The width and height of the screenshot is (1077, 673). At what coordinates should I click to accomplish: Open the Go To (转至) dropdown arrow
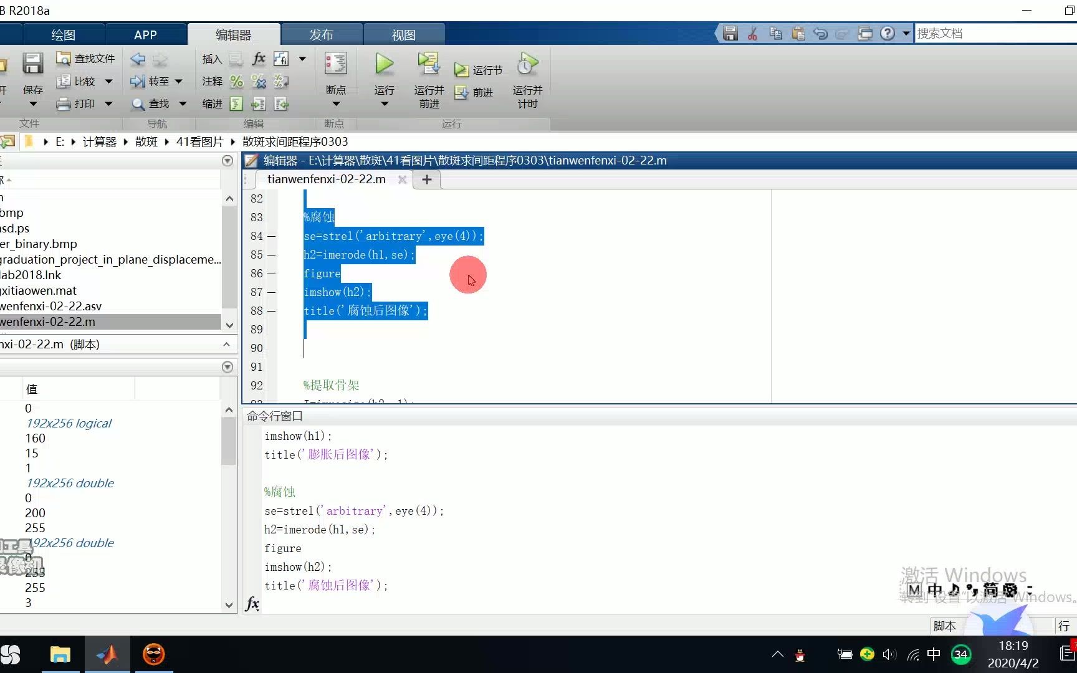tap(179, 81)
